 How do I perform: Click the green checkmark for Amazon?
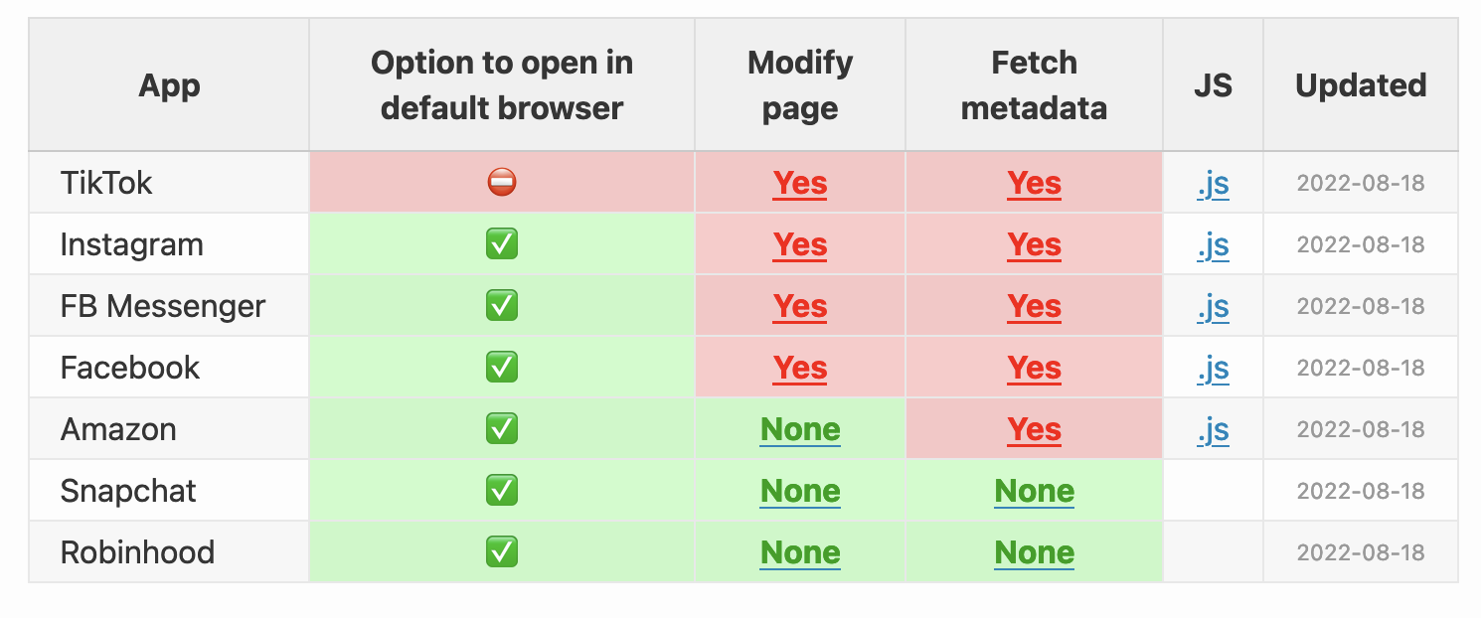[501, 429]
